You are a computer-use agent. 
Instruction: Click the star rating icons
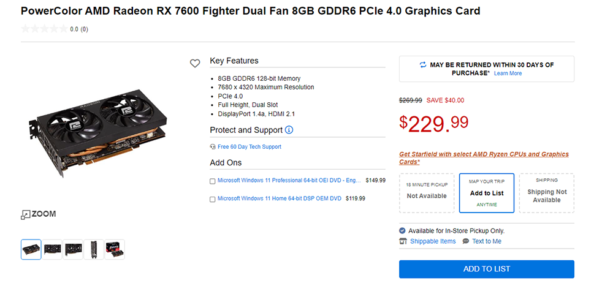click(44, 29)
